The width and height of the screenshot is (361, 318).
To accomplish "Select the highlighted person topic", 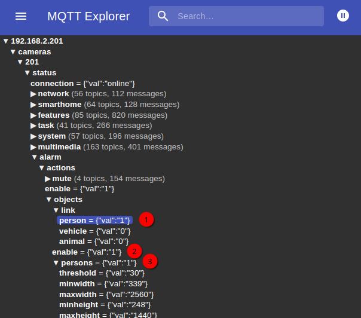I will tap(94, 221).
